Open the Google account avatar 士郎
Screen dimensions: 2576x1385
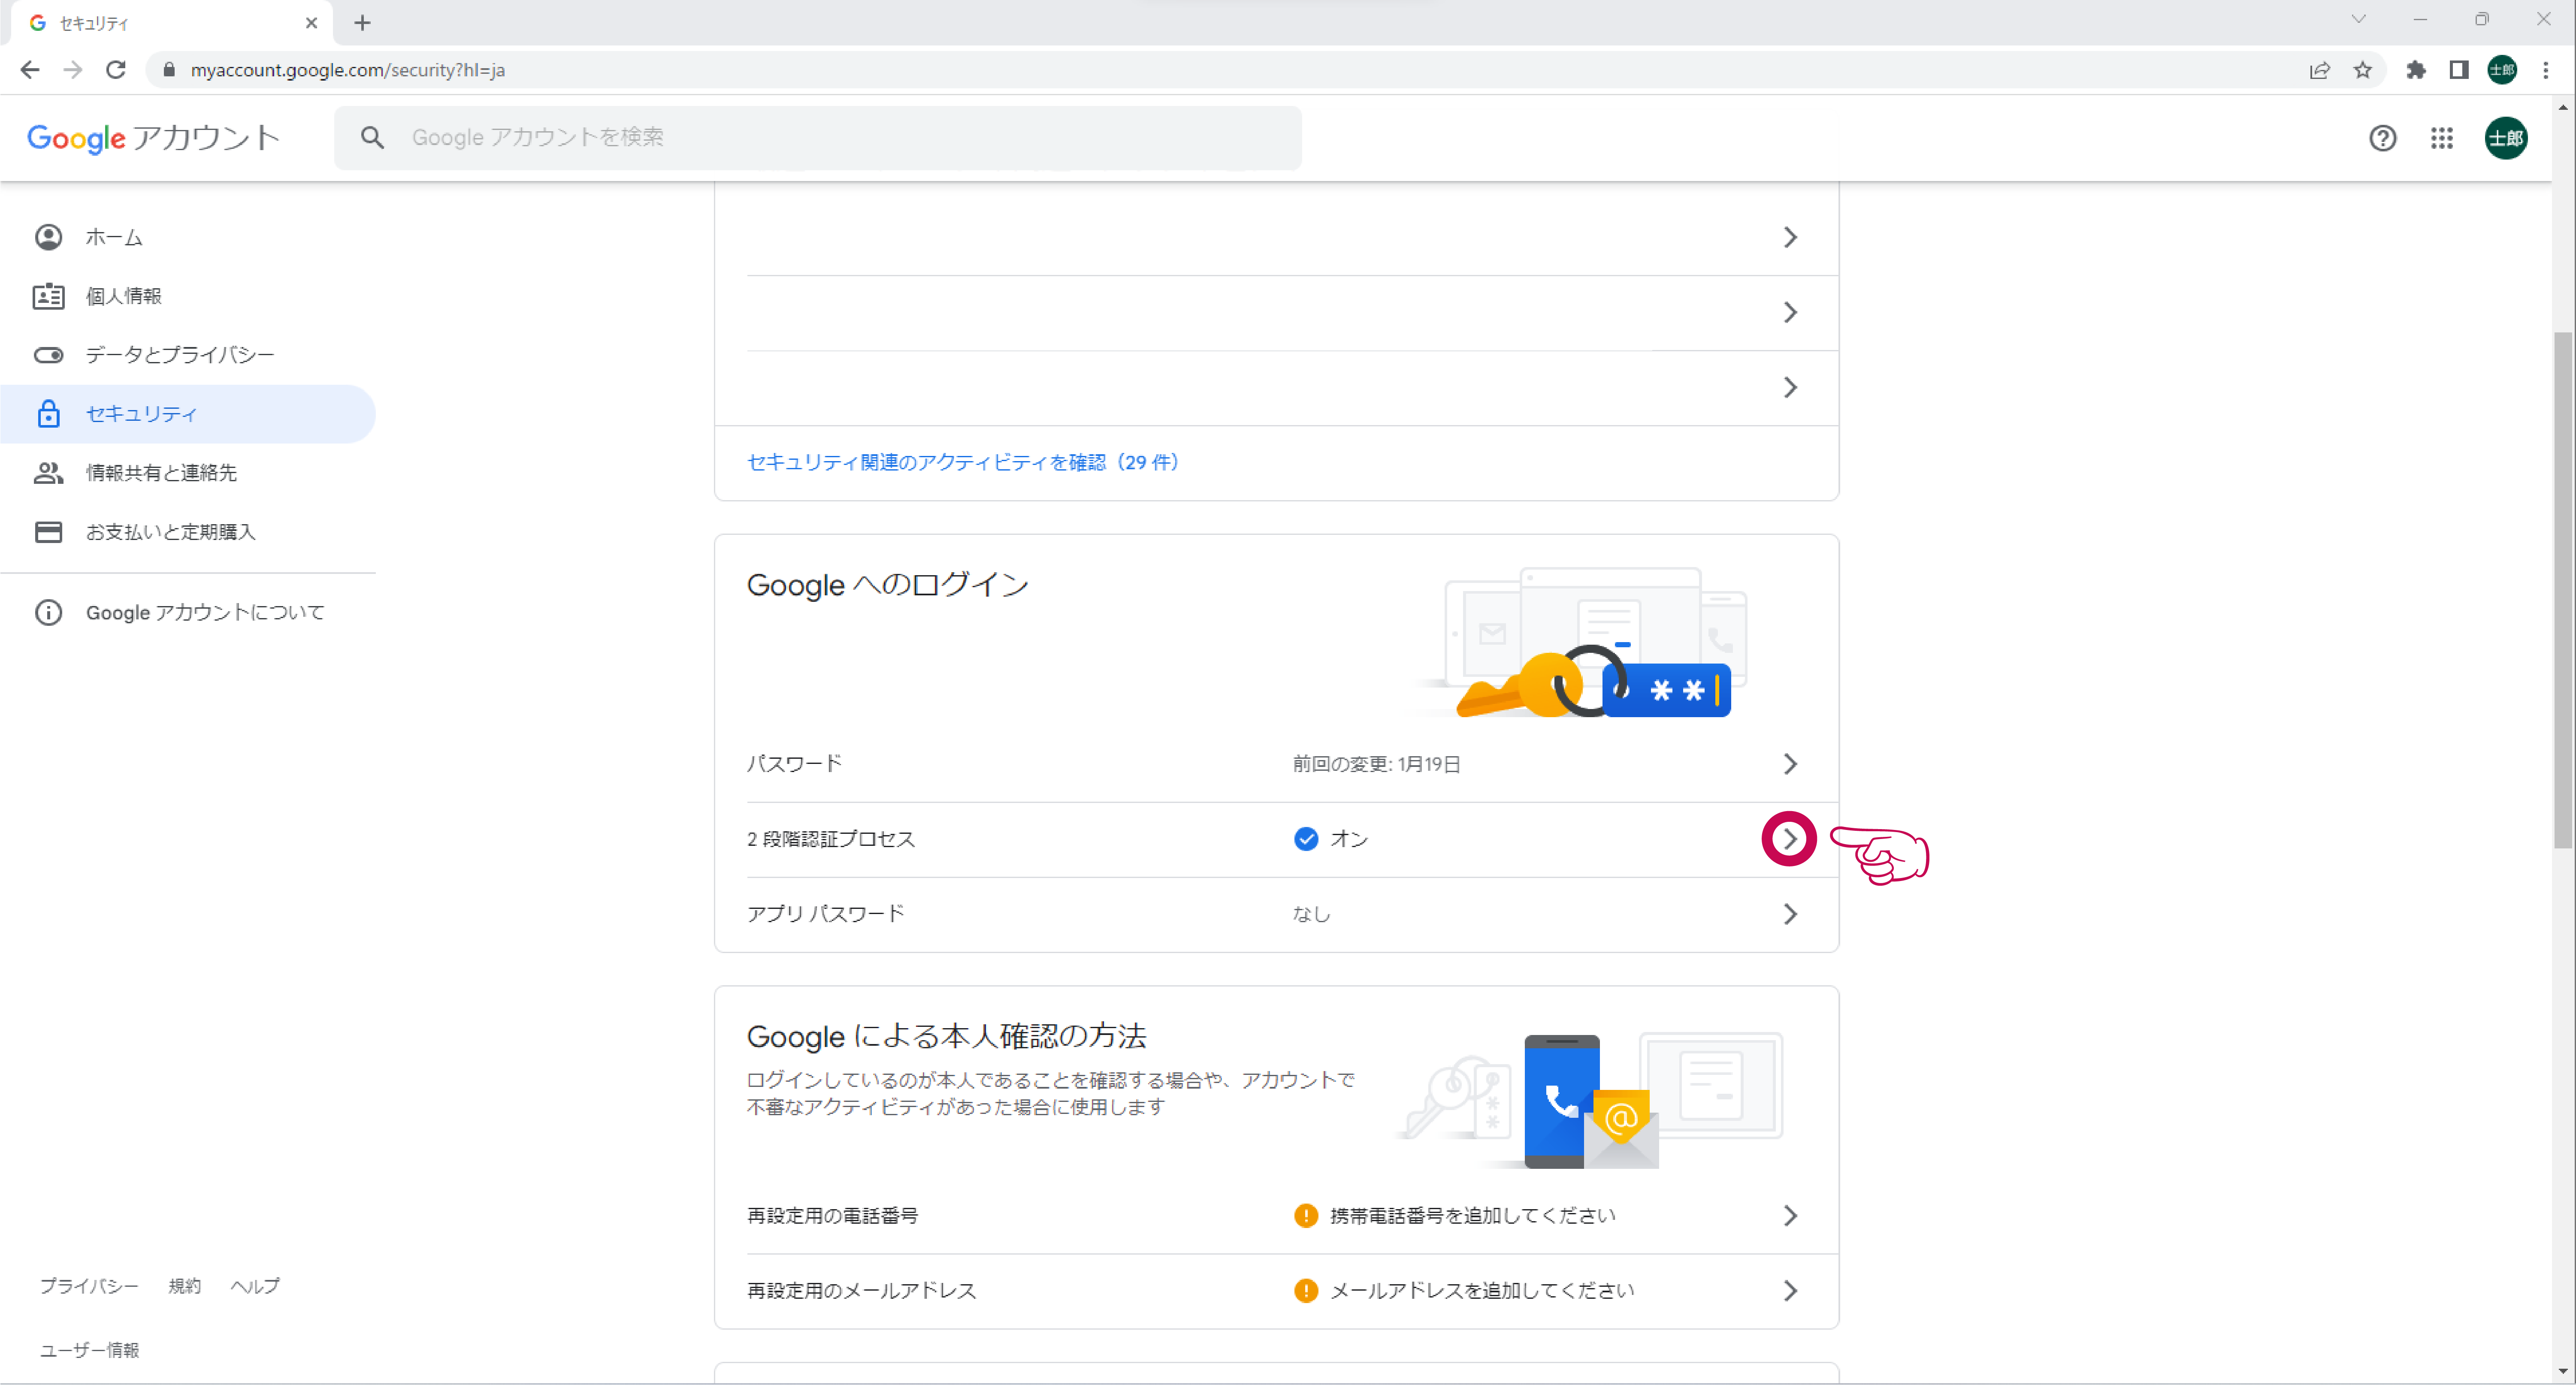2506,138
